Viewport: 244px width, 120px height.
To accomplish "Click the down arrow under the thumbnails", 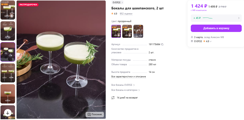I will [8, 113].
